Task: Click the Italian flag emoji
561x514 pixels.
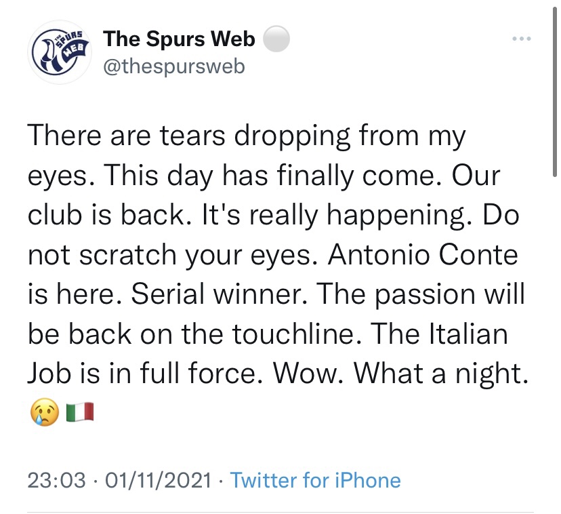Action: [80, 411]
